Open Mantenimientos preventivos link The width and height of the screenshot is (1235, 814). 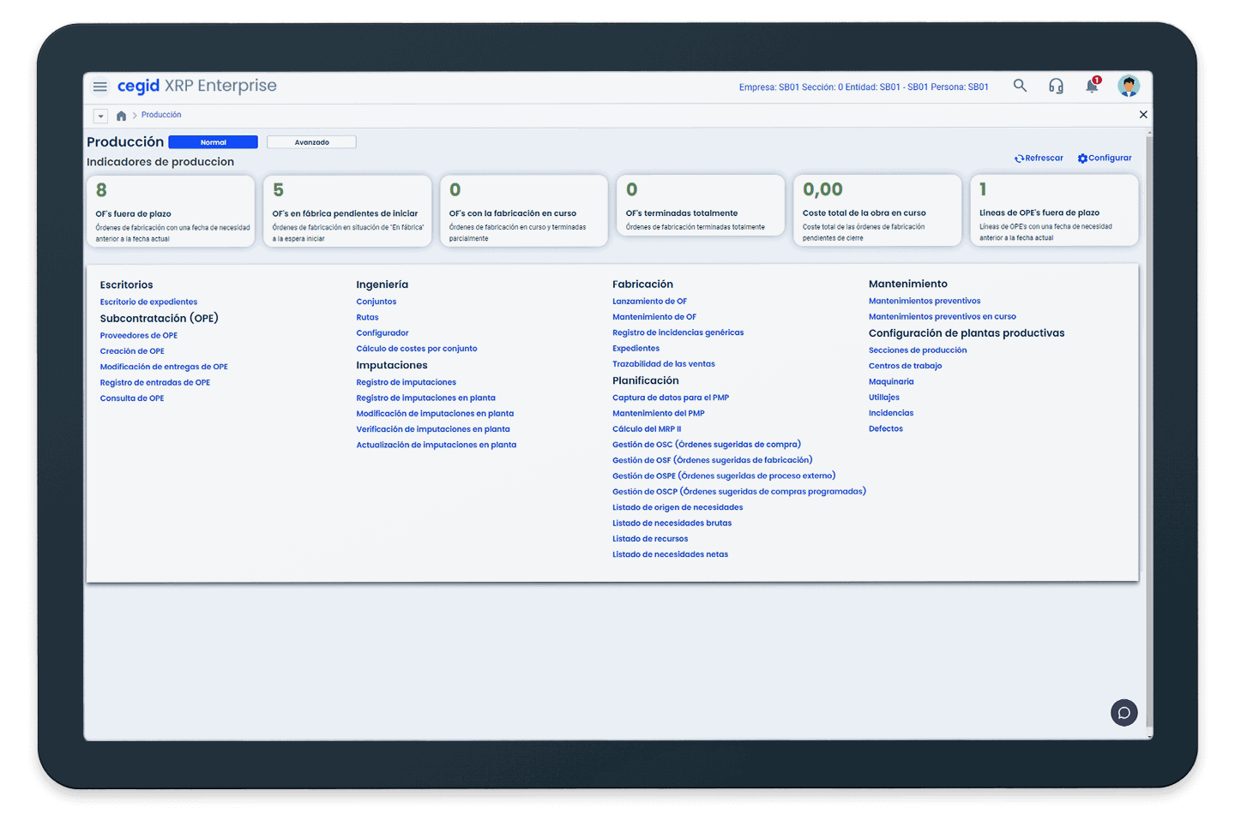click(x=924, y=302)
